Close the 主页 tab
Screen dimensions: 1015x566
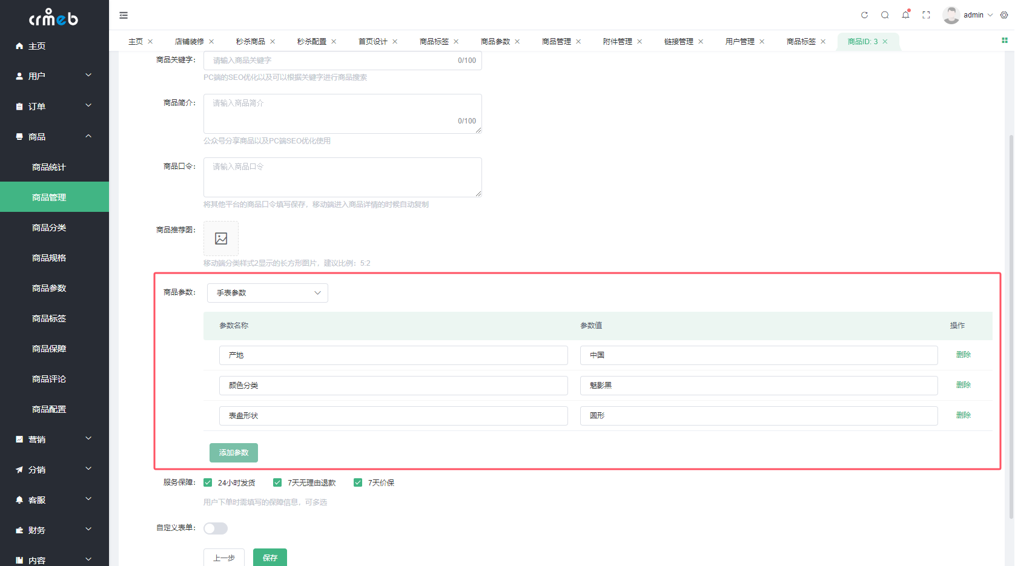point(150,42)
